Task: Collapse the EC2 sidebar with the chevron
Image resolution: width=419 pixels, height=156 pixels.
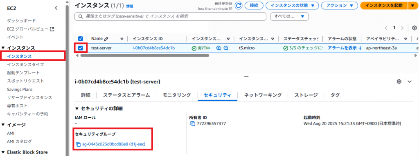Action: (56, 8)
